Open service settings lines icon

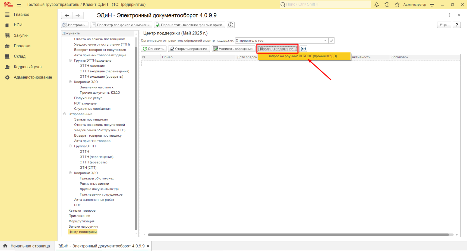[x=432, y=4]
